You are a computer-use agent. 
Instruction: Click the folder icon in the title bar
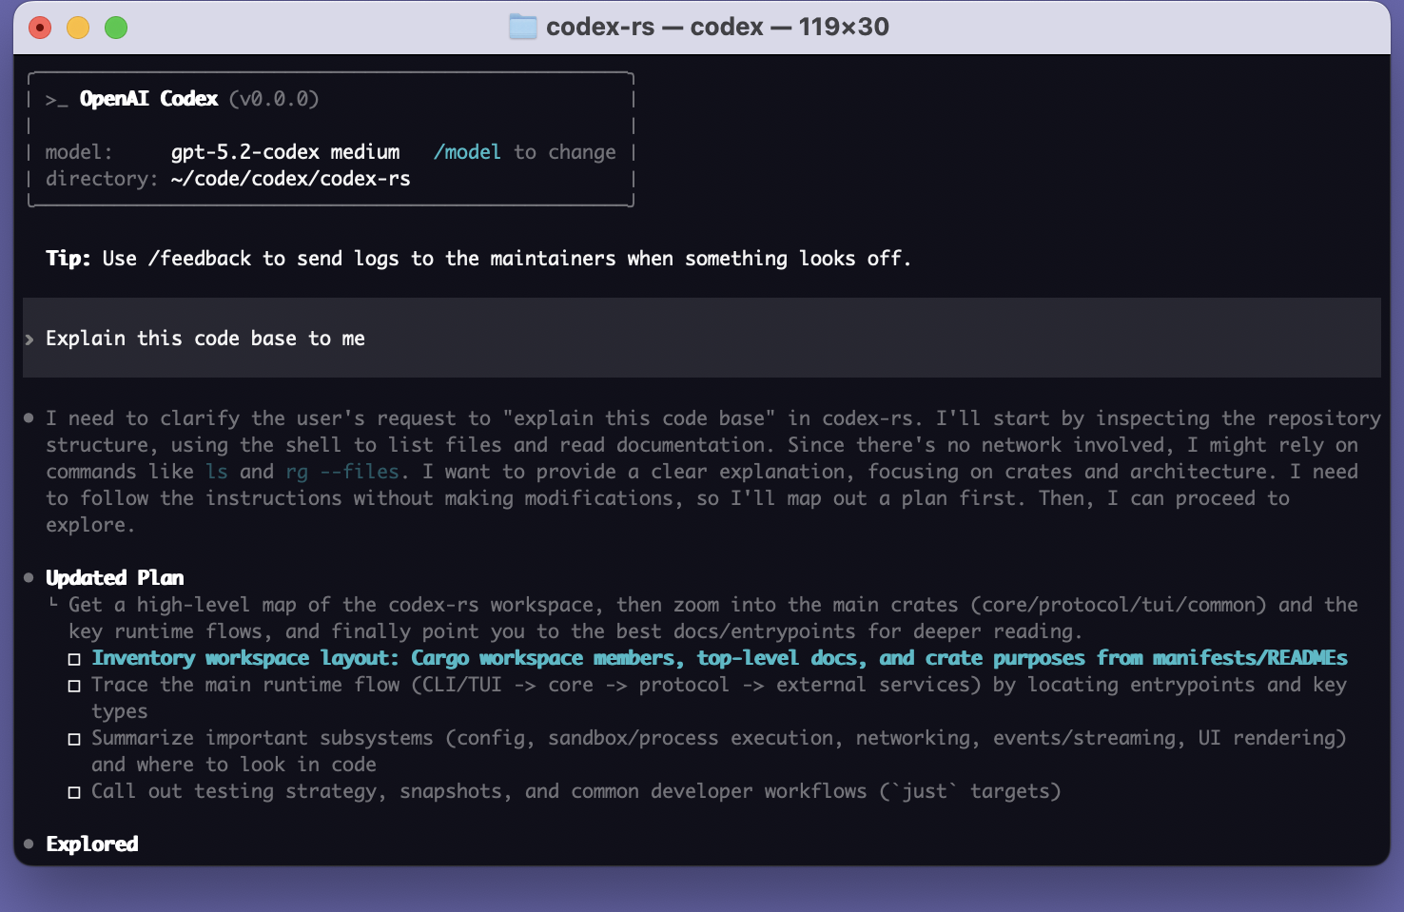[522, 27]
